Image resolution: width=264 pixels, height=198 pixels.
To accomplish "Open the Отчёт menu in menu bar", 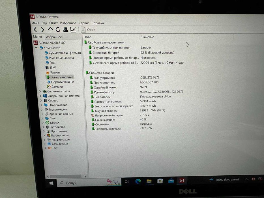I will 53,23.
